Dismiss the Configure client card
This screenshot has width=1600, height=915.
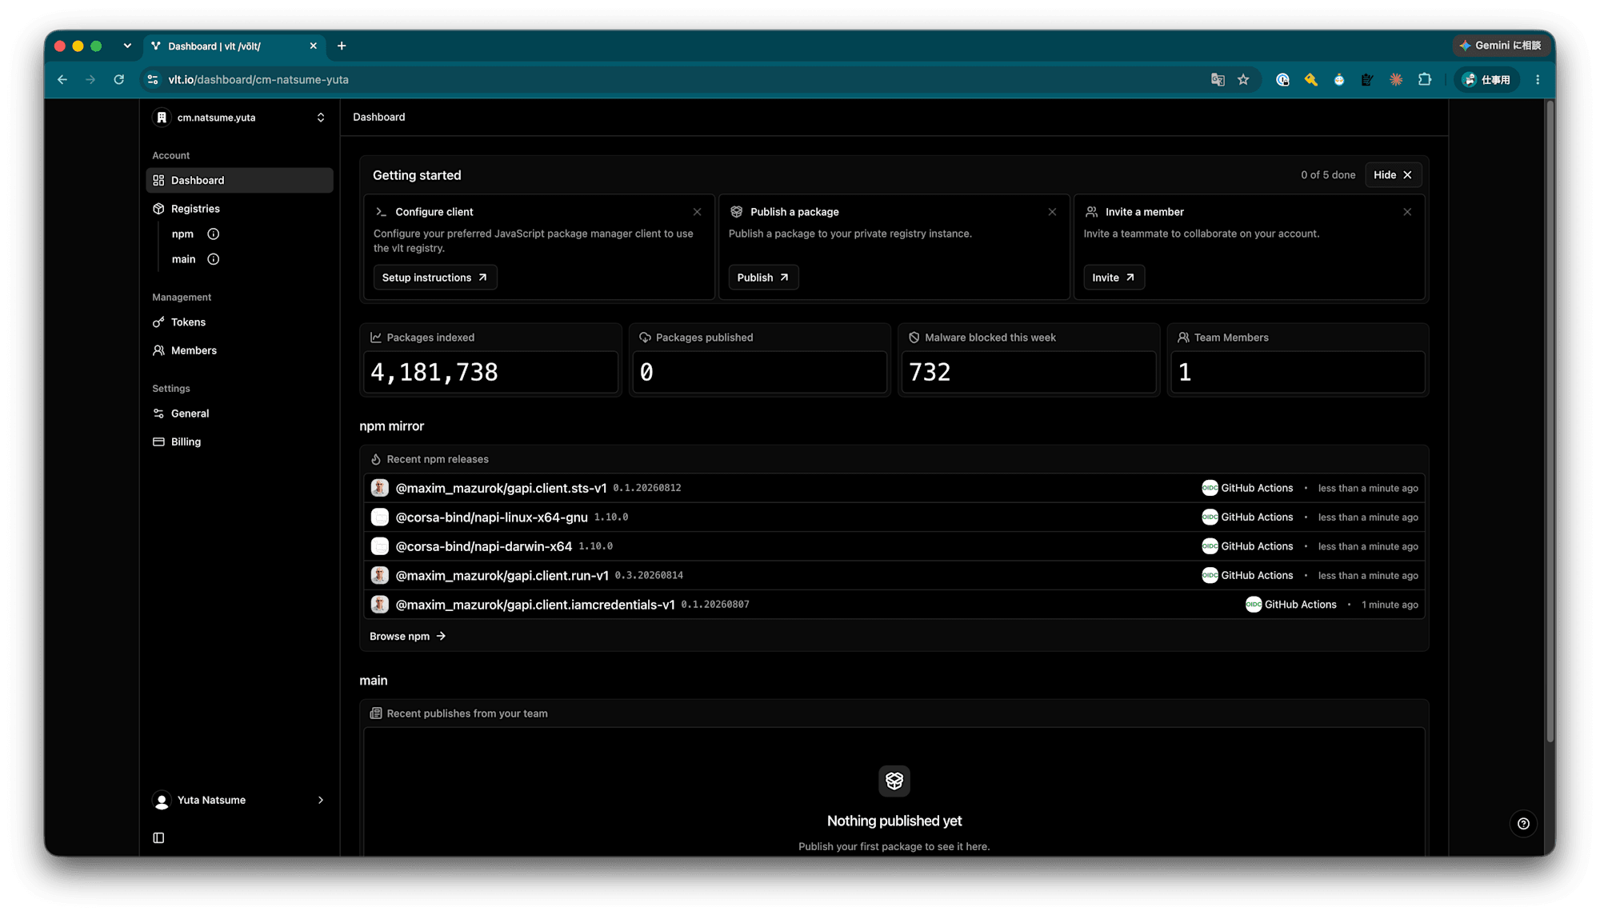point(697,212)
